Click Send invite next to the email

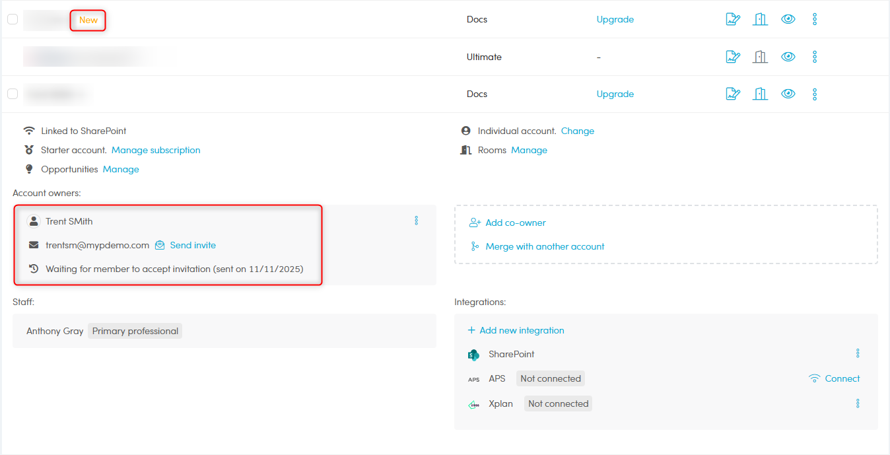click(x=192, y=245)
